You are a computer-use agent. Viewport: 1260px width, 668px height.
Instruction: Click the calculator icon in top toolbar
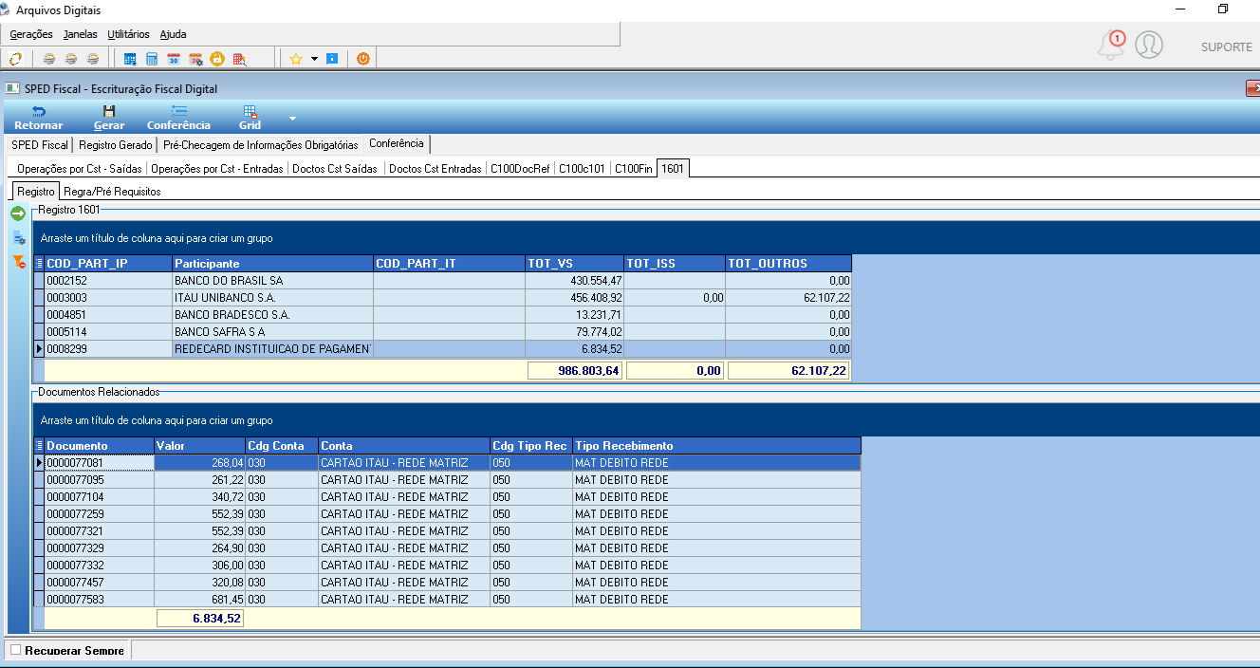click(x=152, y=59)
